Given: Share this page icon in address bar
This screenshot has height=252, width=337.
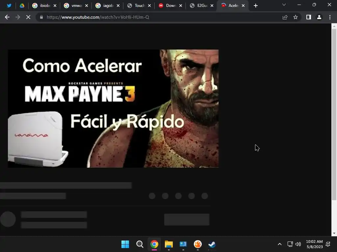Looking at the screenshot, I should coord(285,17).
